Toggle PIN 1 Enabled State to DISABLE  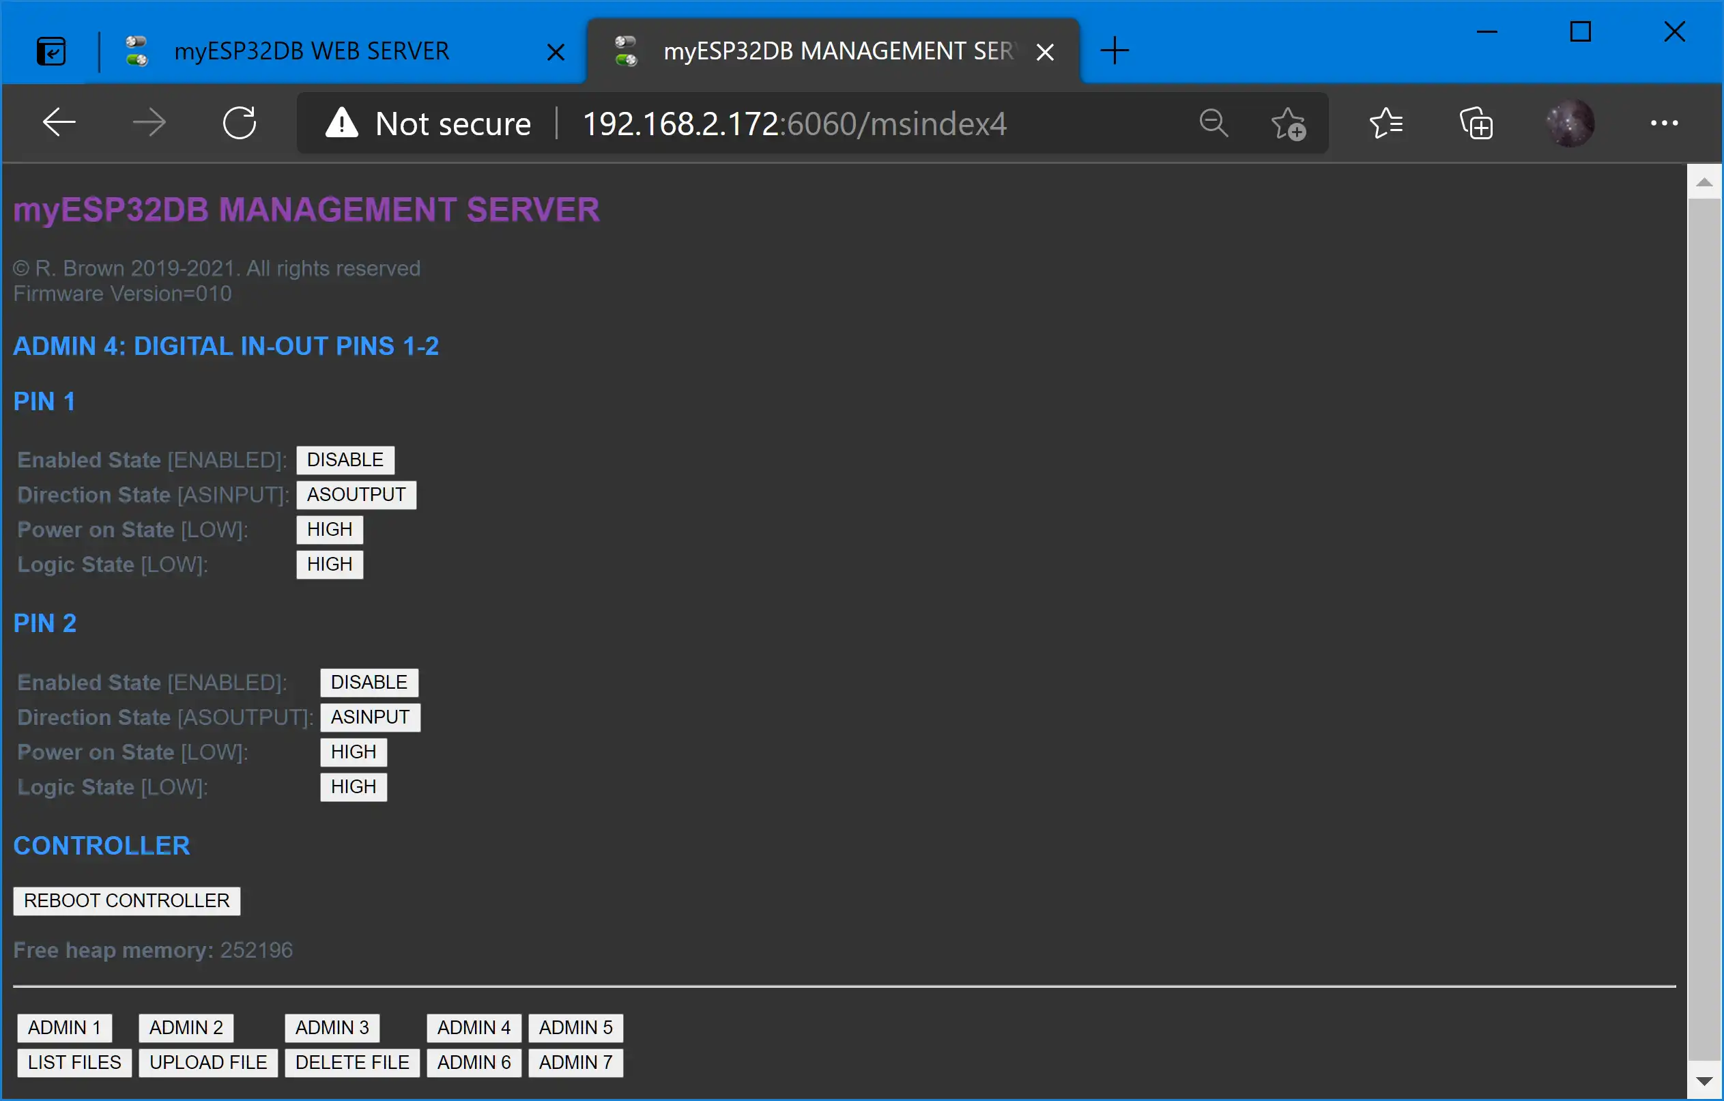pos(345,459)
